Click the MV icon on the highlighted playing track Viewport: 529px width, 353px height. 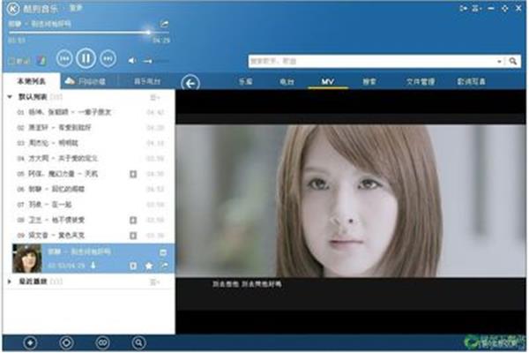tap(133, 267)
